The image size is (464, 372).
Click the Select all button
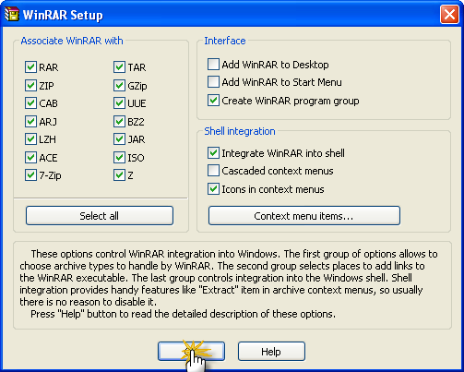[100, 216]
